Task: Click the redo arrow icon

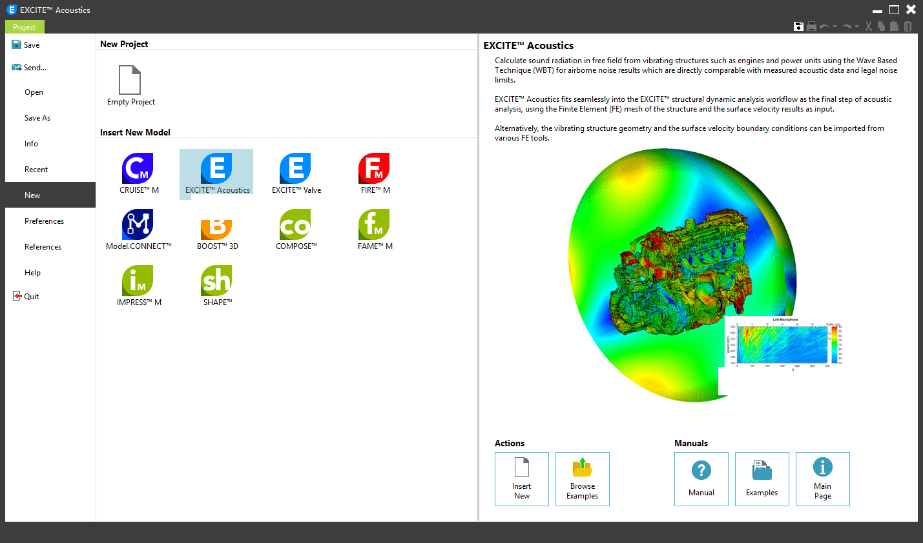Action: coord(846,26)
